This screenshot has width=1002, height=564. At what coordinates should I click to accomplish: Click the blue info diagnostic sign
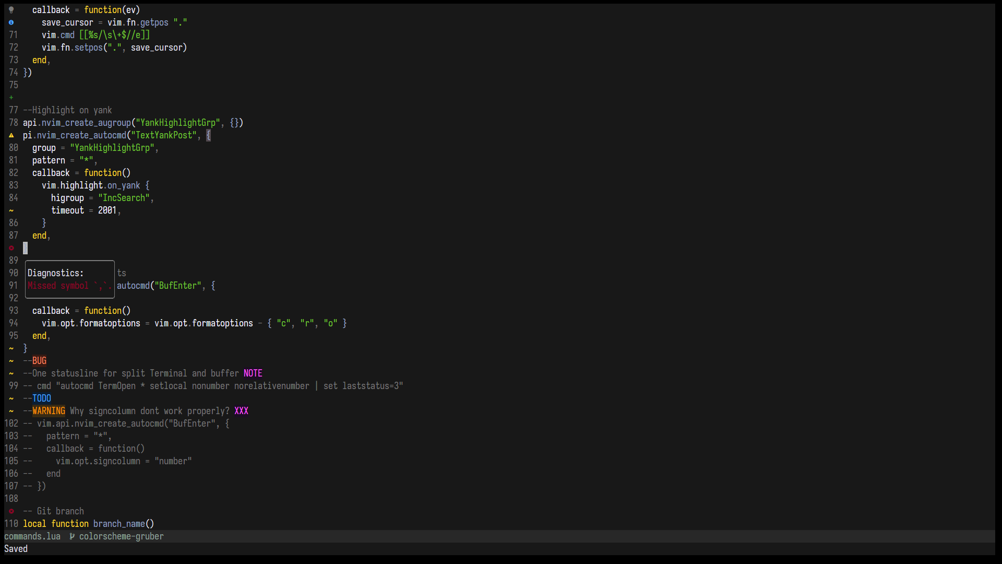(x=11, y=22)
